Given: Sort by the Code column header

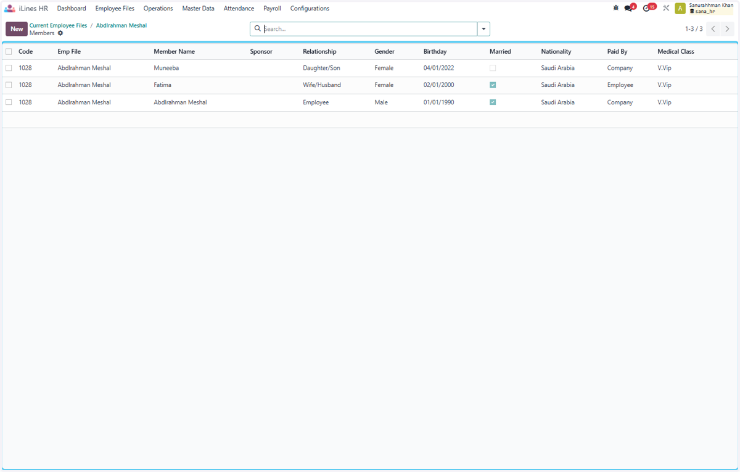Looking at the screenshot, I should pyautogui.click(x=25, y=52).
